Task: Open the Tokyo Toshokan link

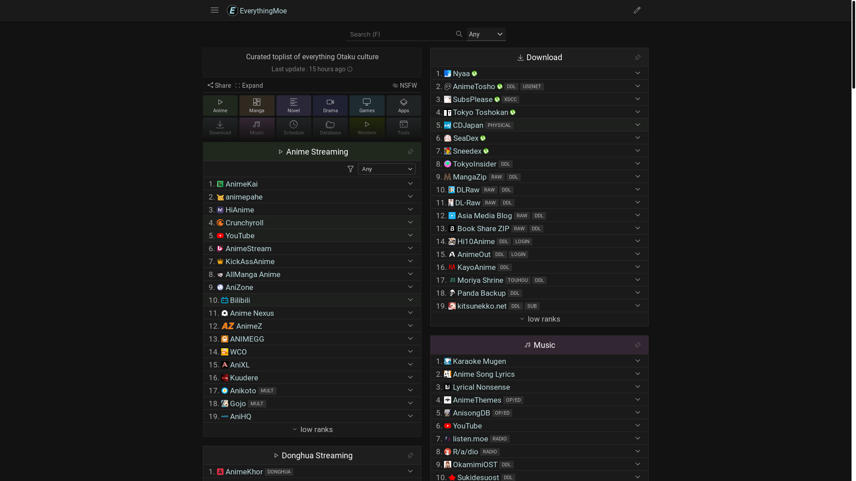Action: click(x=481, y=112)
